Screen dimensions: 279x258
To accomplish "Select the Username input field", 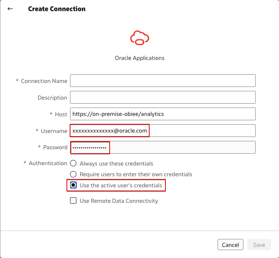I will pos(163,131).
